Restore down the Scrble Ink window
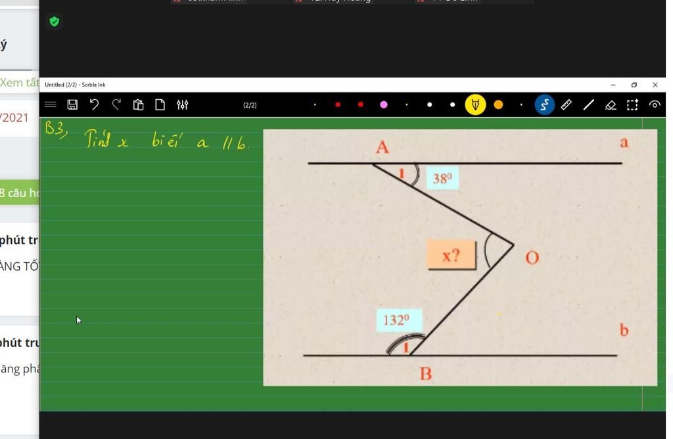 (634, 85)
